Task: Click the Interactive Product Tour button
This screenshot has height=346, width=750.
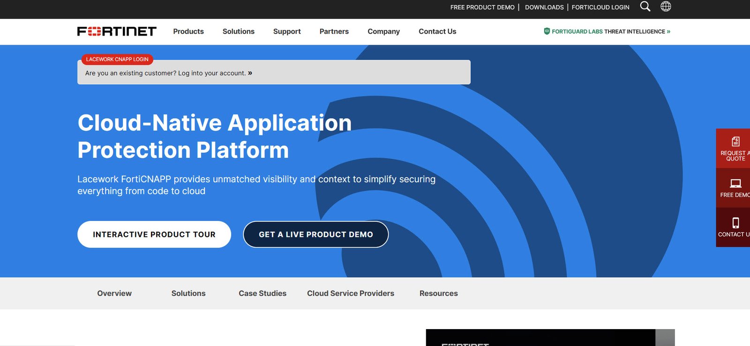Action: pyautogui.click(x=154, y=235)
